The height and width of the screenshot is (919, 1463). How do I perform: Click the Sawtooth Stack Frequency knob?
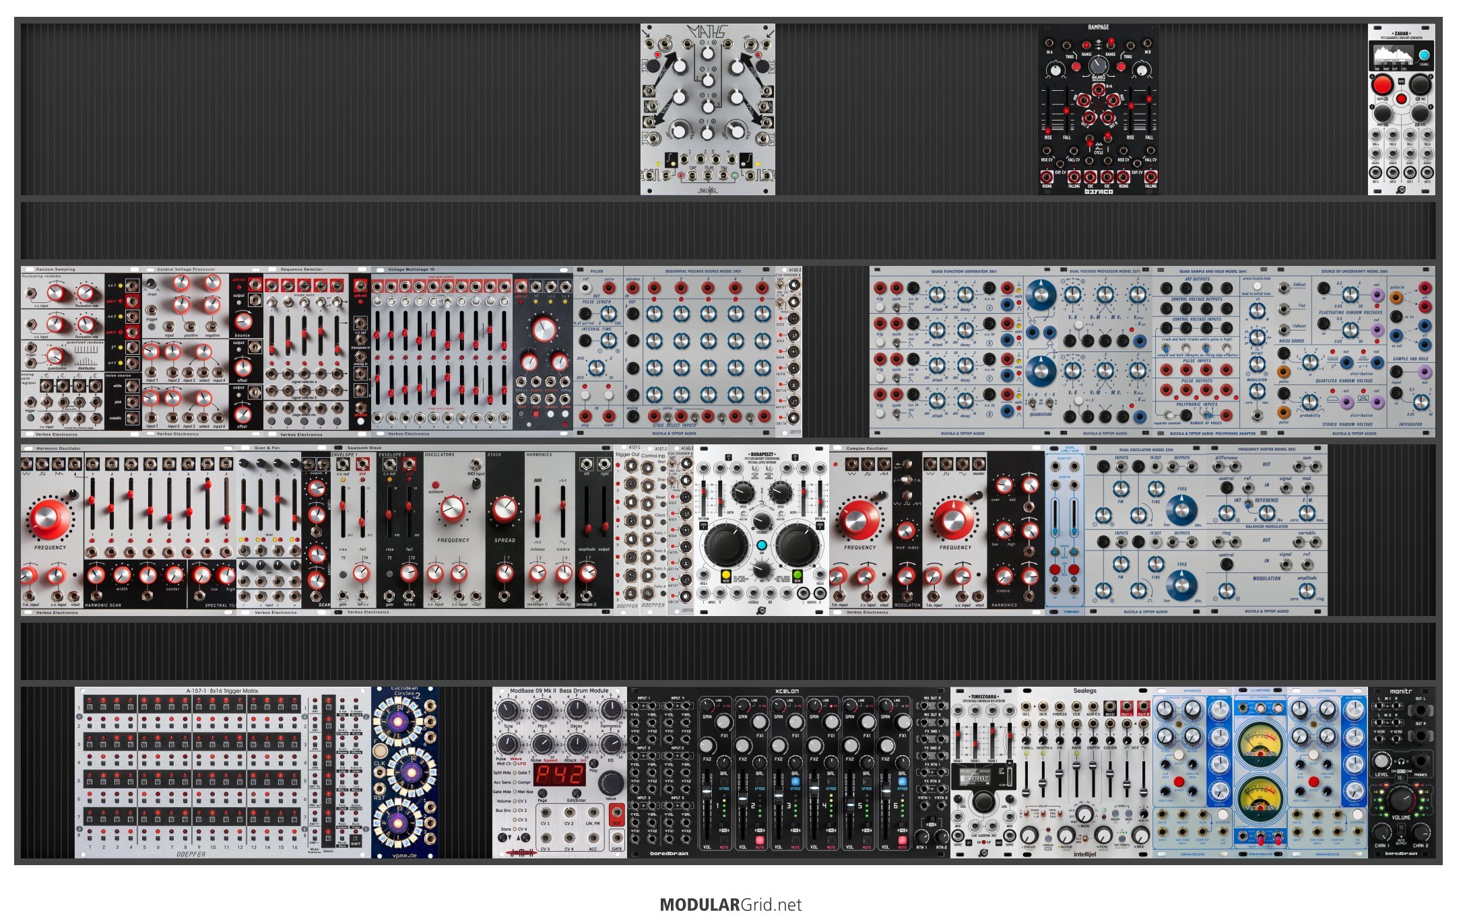[453, 510]
